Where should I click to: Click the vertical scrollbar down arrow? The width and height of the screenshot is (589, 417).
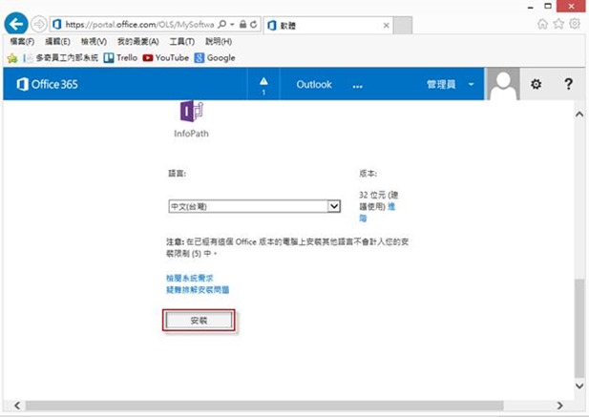click(x=578, y=386)
